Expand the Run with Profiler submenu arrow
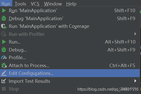 point(135,34)
